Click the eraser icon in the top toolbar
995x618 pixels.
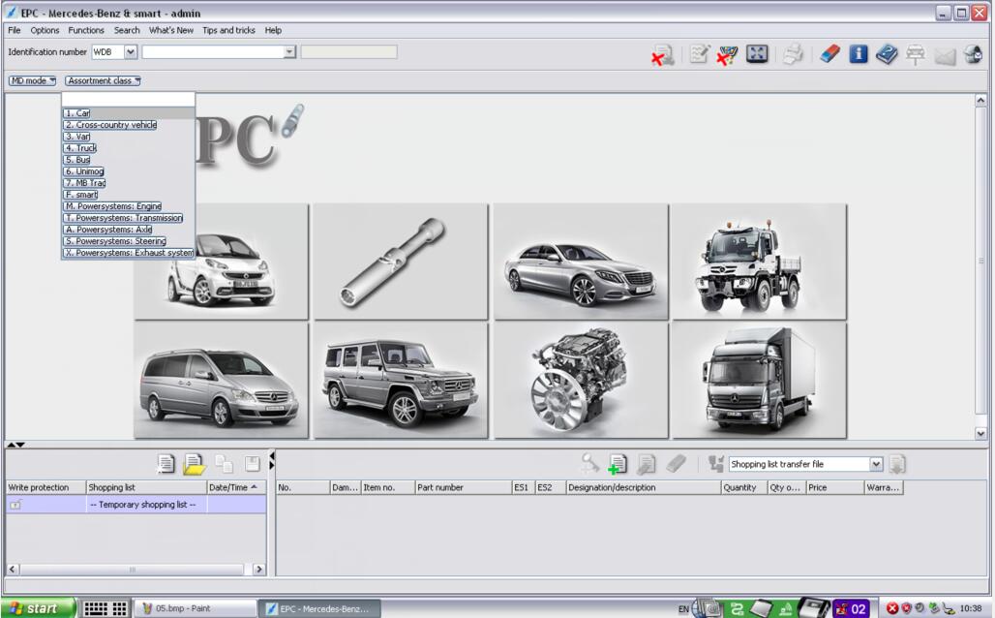[x=829, y=54]
